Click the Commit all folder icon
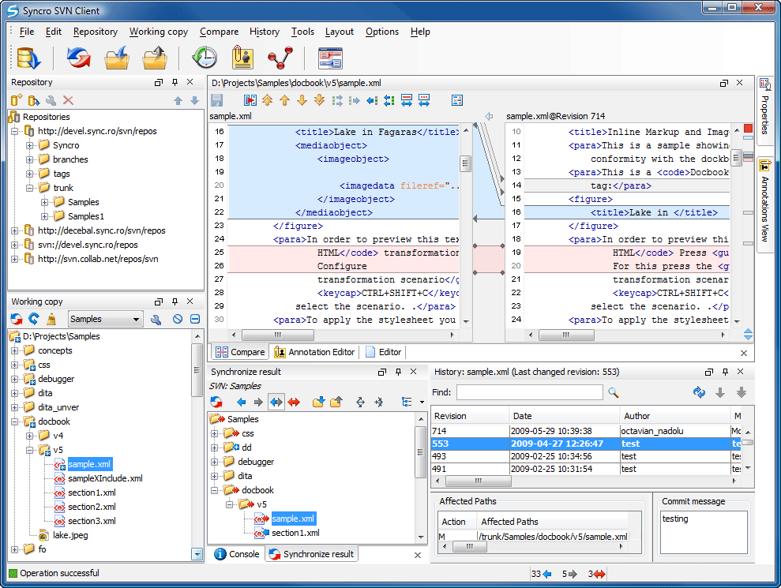The width and height of the screenshot is (781, 588). pos(336,402)
